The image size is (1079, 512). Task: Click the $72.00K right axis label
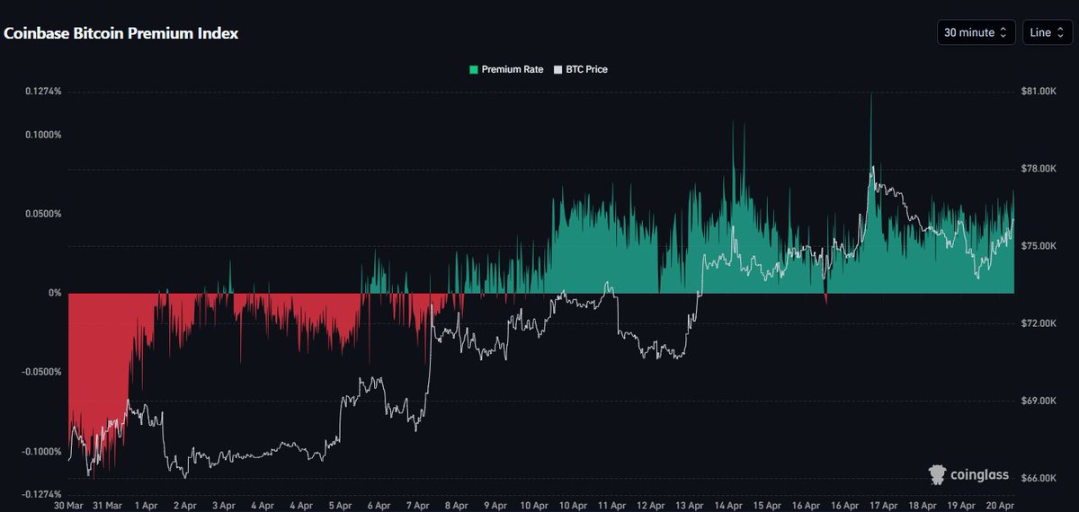pos(1039,323)
